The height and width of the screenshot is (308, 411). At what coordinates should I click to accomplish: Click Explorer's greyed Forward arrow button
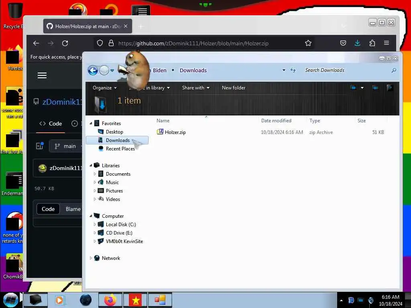click(x=104, y=70)
